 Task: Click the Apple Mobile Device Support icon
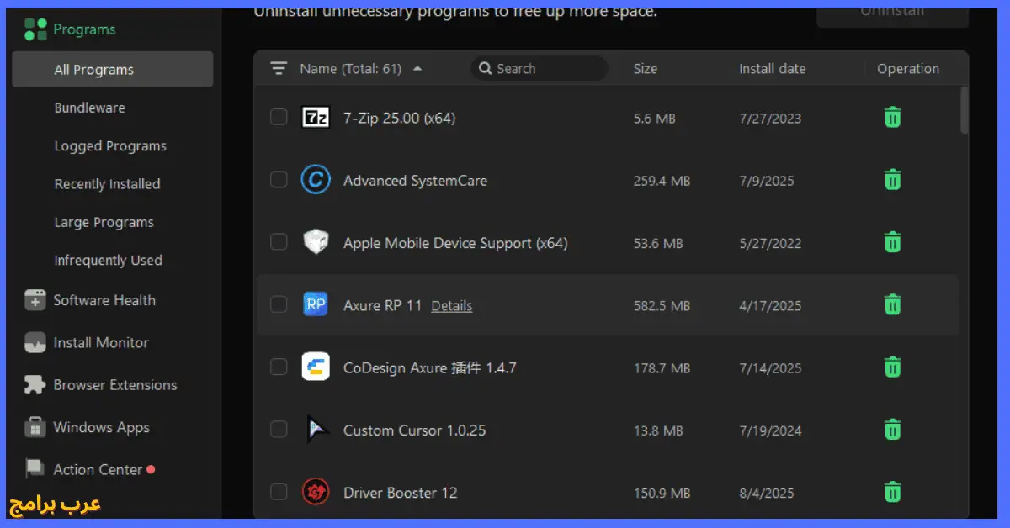click(x=316, y=243)
